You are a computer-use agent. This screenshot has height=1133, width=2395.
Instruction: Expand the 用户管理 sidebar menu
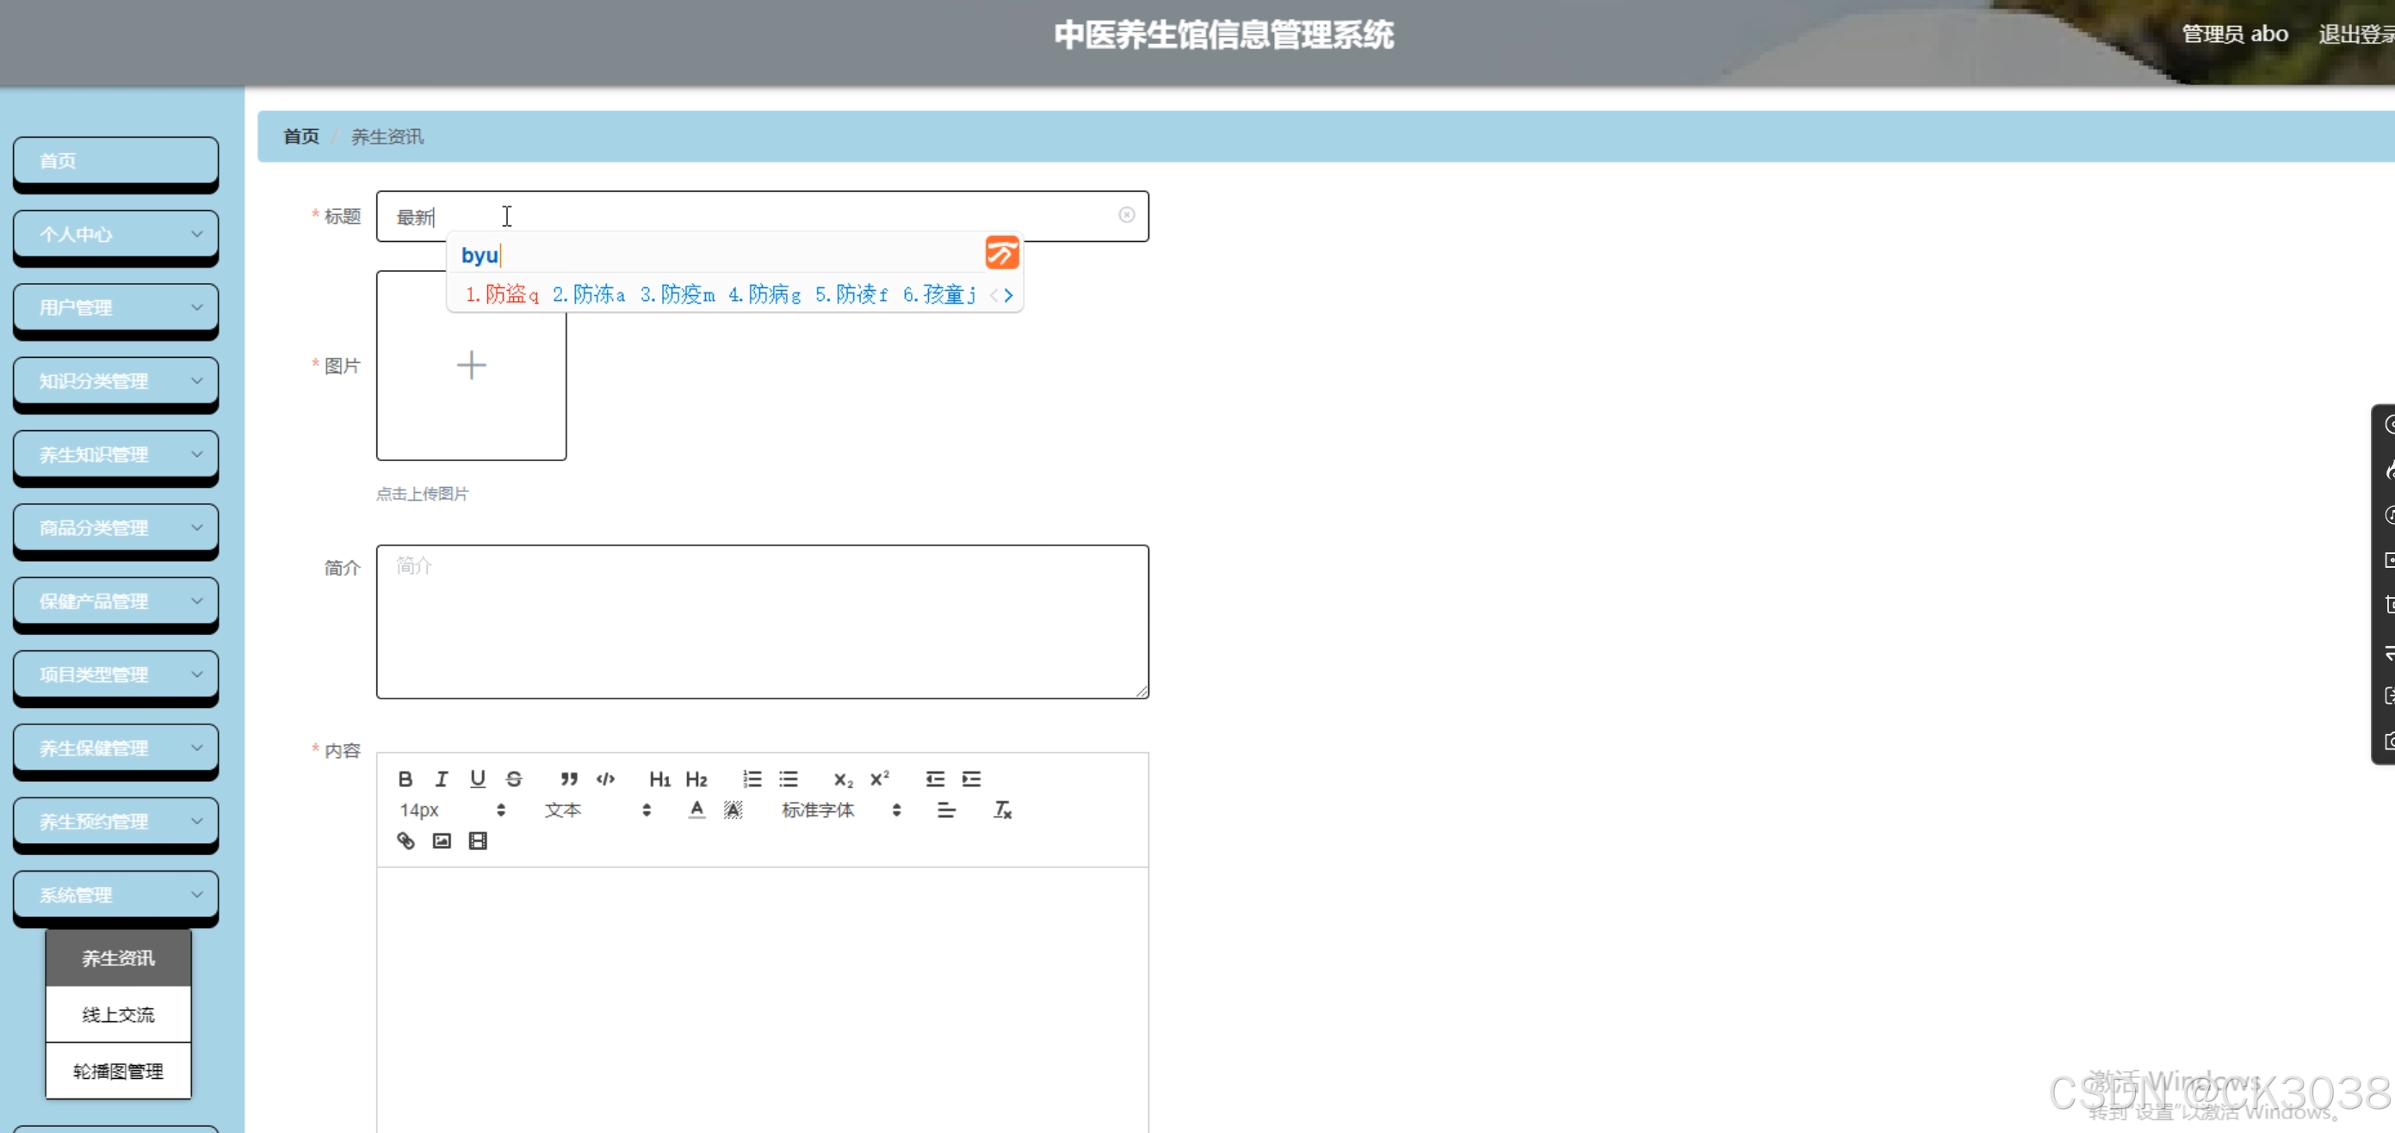[x=116, y=308]
